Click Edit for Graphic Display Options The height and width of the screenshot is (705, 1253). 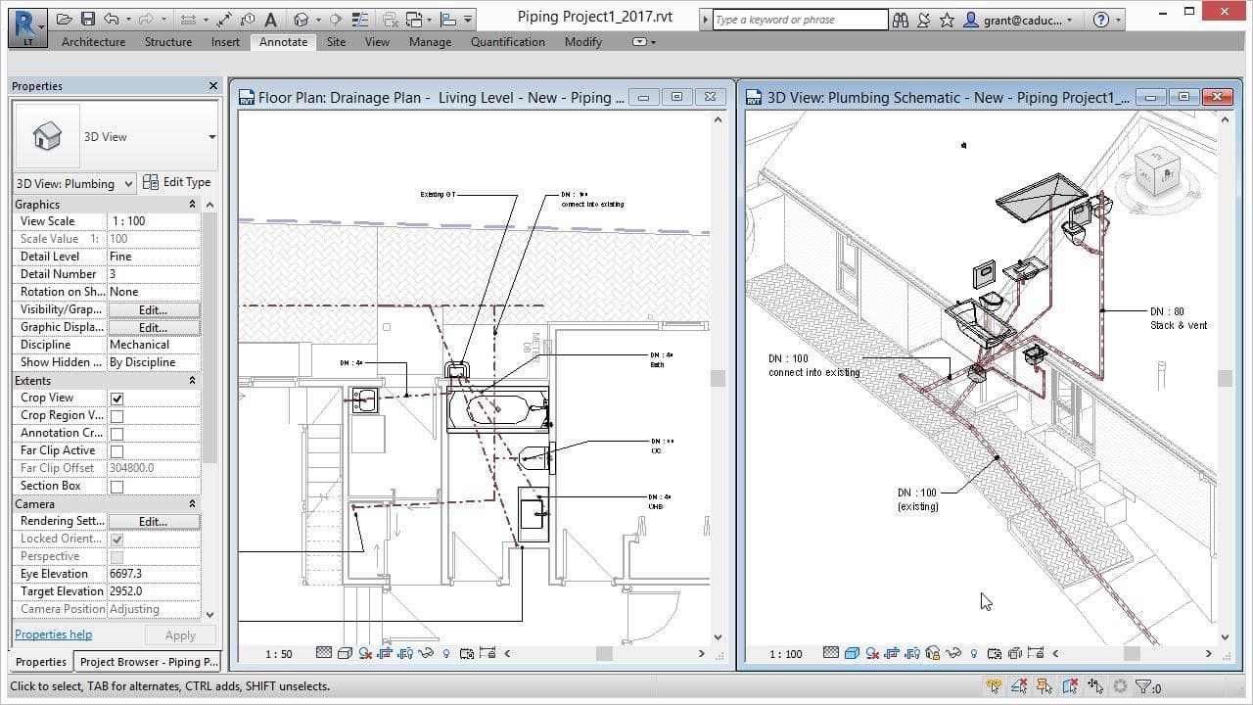coord(153,328)
